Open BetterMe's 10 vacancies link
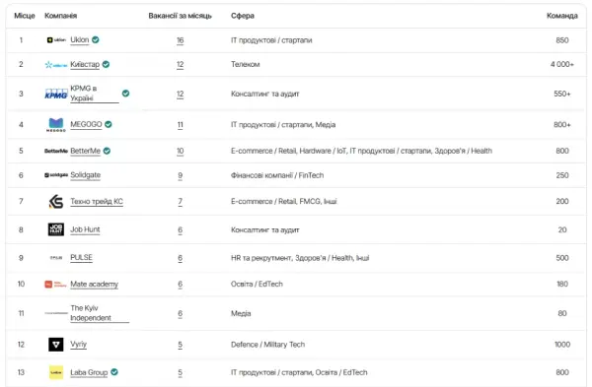The height and width of the screenshot is (387, 592). point(181,151)
